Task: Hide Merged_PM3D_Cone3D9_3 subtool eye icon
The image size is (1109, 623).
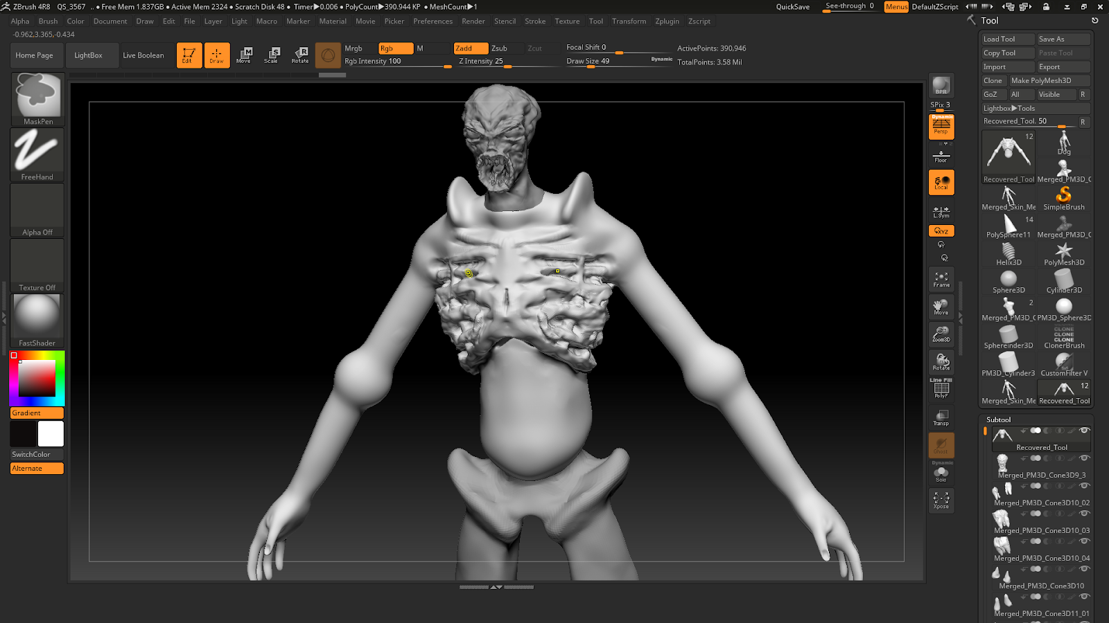Action: (x=1085, y=458)
